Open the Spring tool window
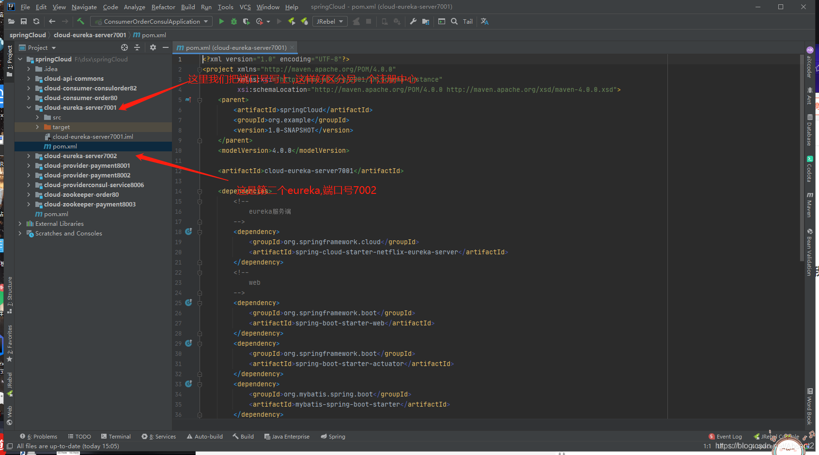The height and width of the screenshot is (455, 819). pyautogui.click(x=333, y=436)
